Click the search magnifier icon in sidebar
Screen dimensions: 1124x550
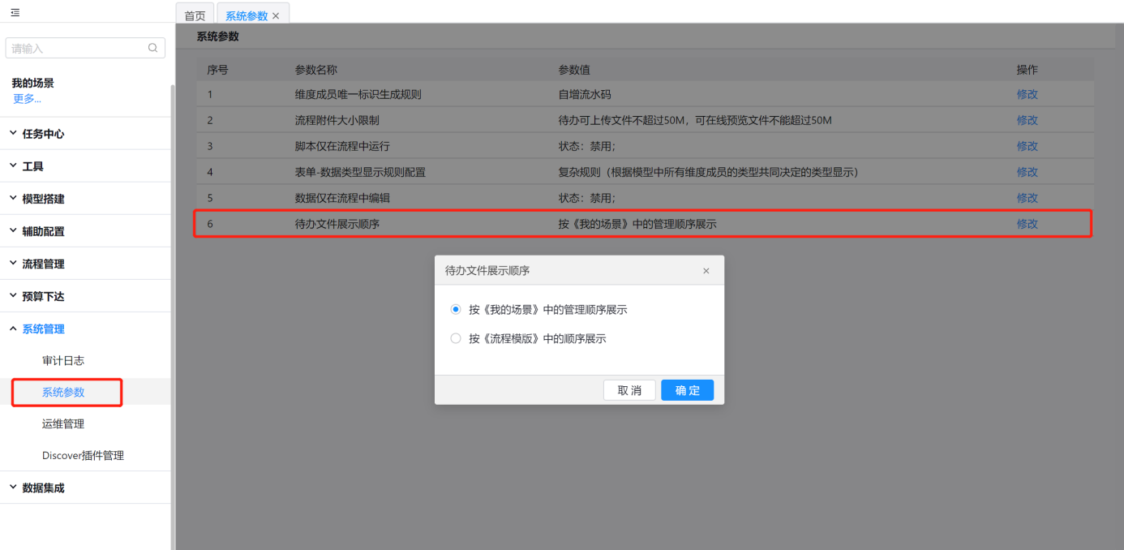point(153,48)
